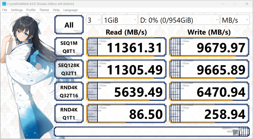Start the SEQ1M Q8T1 test
253x139 pixels.
click(69, 47)
